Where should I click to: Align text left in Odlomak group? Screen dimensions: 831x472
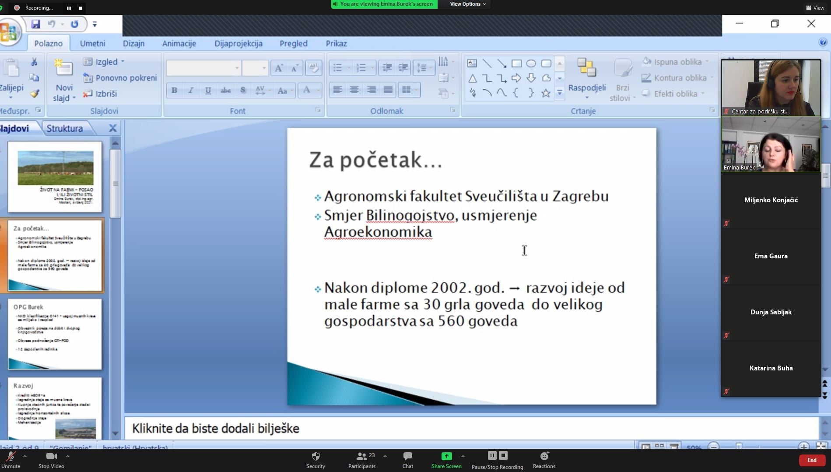337,90
